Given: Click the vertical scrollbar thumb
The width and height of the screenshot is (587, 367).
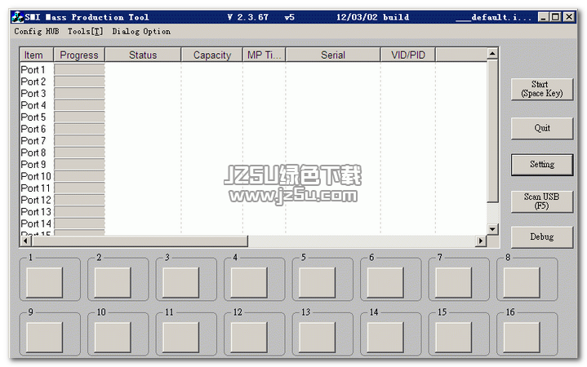Looking at the screenshot, I should [492, 131].
